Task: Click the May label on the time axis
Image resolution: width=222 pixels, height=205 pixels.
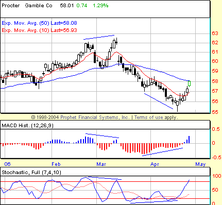Action: pyautogui.click(x=200, y=164)
